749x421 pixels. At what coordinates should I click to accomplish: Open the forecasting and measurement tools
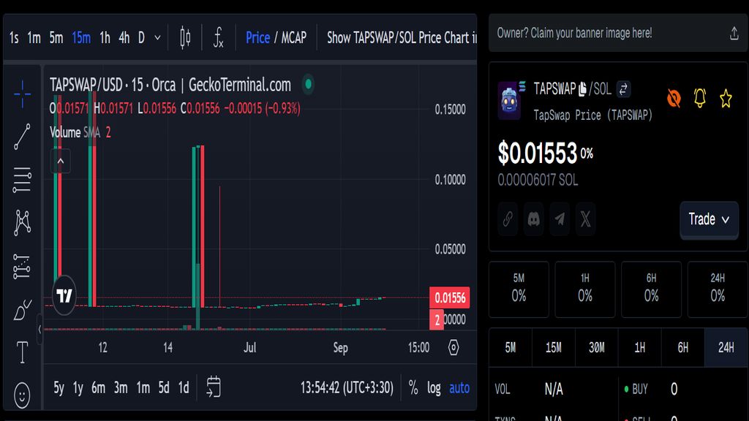tap(22, 266)
